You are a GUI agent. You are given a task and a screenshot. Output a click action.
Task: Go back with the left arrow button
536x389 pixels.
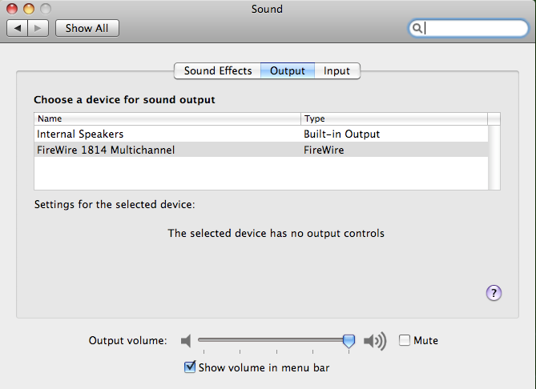pos(17,28)
